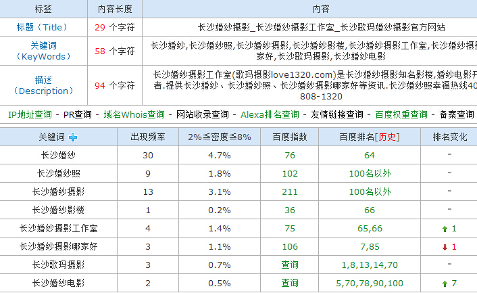Click the 长沙婚纱照 keyword cell
The height and width of the screenshot is (293, 477).
coord(58,174)
